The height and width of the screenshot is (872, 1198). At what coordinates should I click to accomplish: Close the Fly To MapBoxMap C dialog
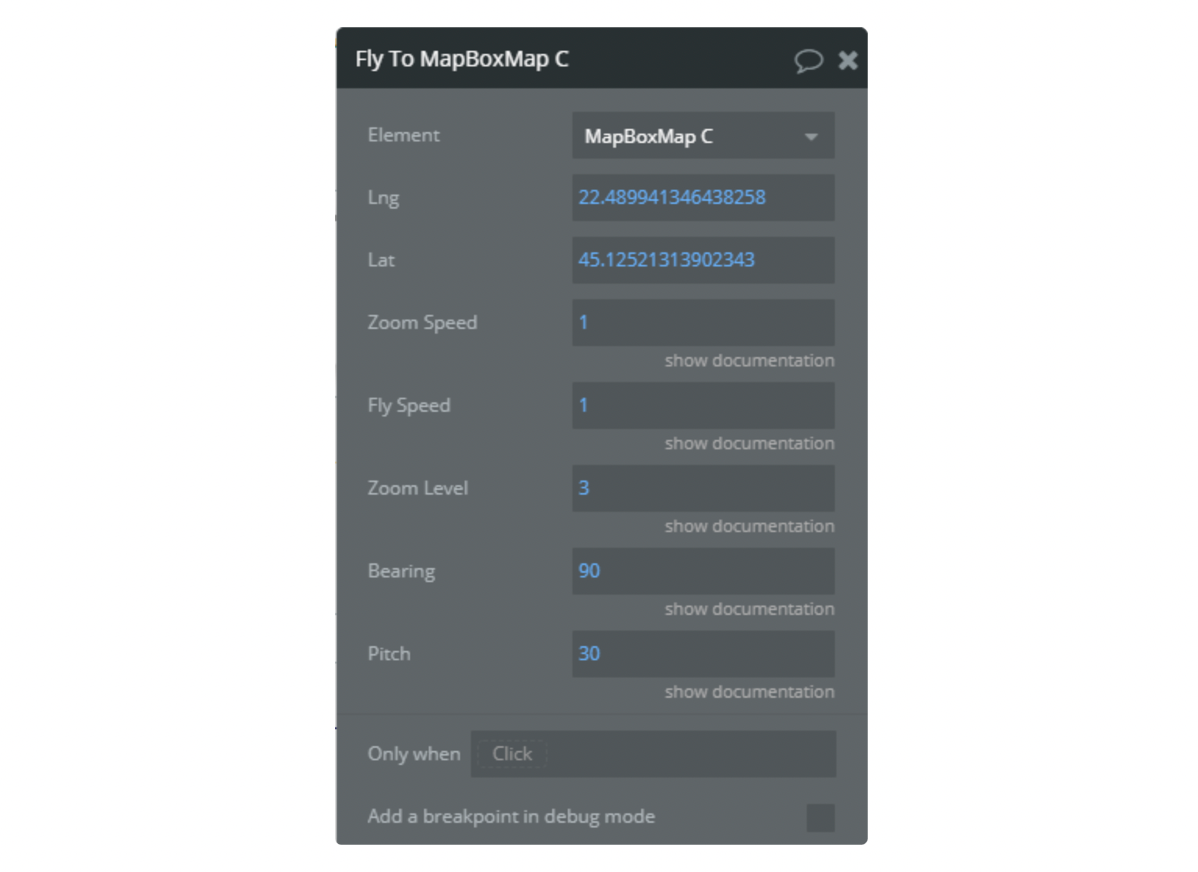pyautogui.click(x=848, y=60)
